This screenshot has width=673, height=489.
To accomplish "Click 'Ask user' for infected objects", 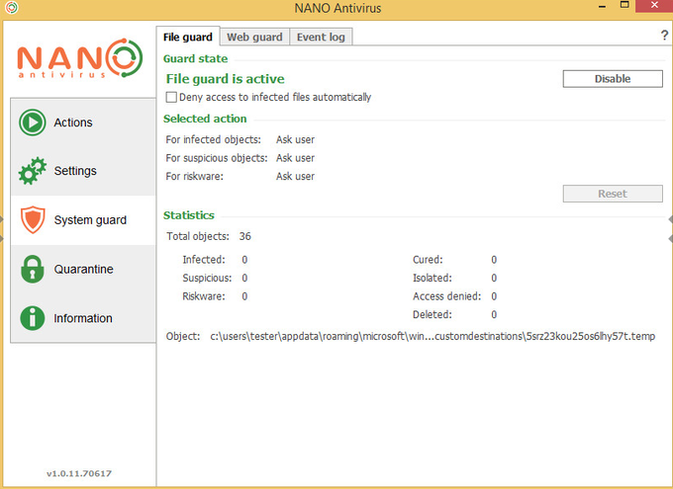I will [295, 139].
